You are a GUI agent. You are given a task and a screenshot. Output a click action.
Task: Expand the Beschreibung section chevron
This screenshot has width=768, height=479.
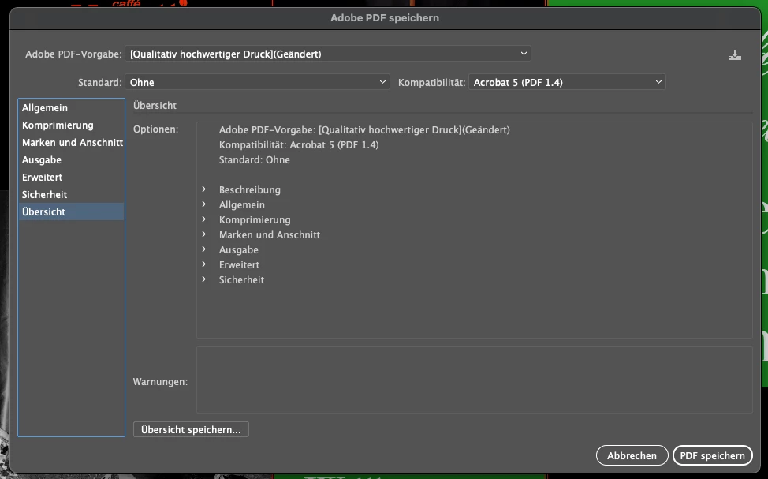[x=203, y=189]
